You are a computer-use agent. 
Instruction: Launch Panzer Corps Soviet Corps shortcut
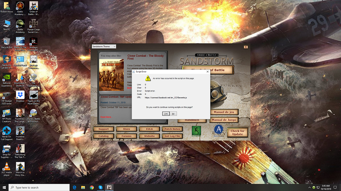[x=33, y=26]
